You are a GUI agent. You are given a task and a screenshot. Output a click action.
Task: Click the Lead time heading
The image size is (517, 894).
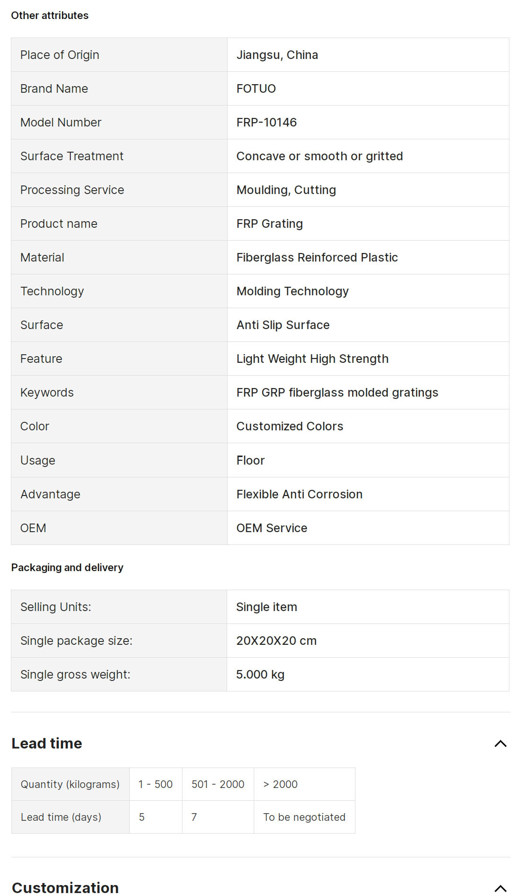(47, 743)
